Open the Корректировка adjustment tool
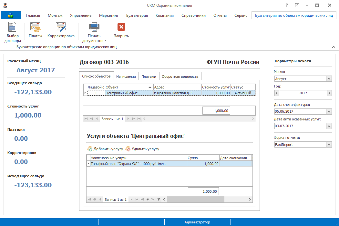 point(61,30)
